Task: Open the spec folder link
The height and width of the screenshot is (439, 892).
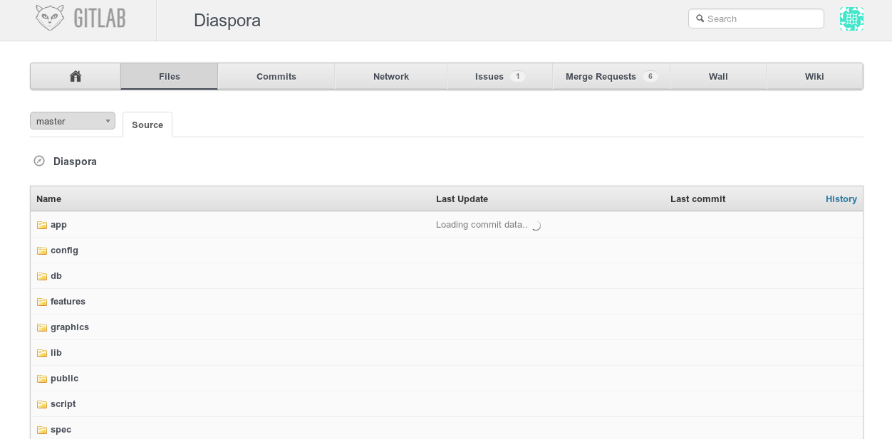Action: click(61, 430)
